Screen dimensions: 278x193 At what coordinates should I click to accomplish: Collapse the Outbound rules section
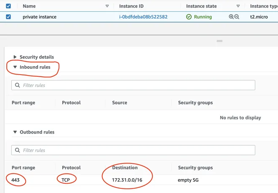pos(15,132)
